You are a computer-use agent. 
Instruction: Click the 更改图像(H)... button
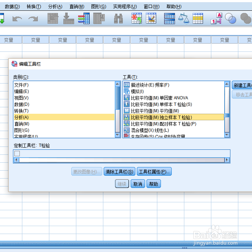point(87,171)
